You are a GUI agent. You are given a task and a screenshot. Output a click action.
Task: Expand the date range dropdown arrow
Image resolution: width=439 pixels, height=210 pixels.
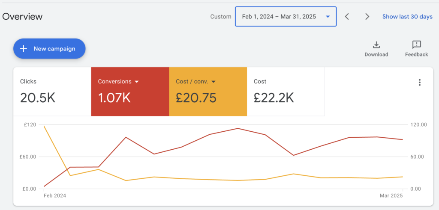[328, 17]
